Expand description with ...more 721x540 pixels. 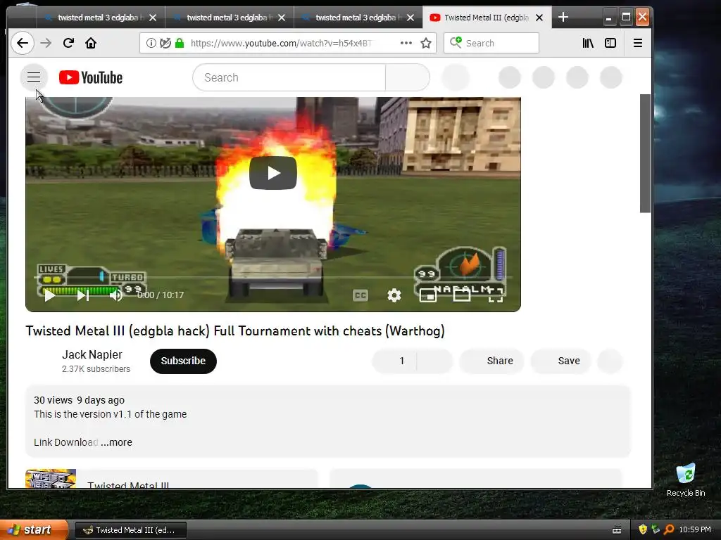pos(116,442)
